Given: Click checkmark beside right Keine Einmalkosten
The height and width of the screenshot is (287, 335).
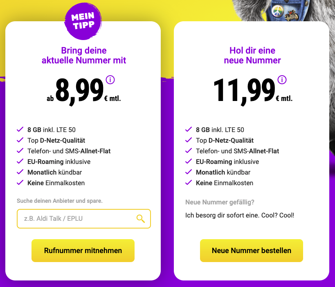Looking at the screenshot, I should coord(189,183).
